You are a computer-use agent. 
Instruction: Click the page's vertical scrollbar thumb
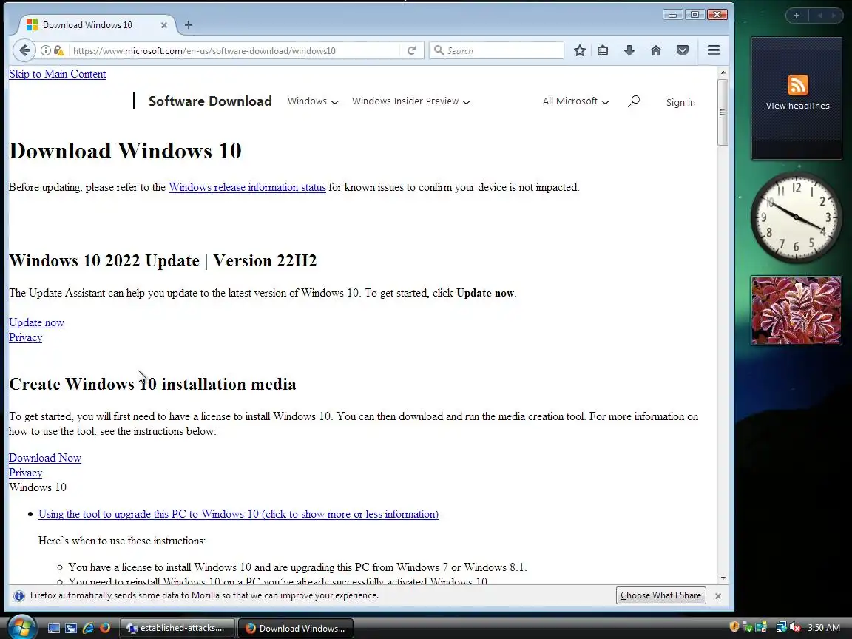pos(723,112)
